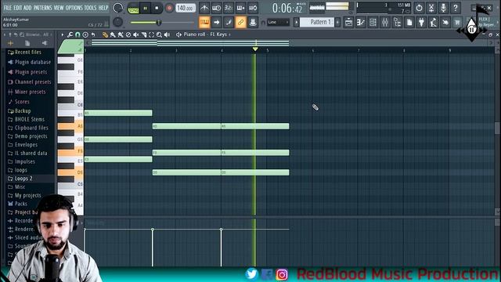
Task: Open the Browser view icon
Action: (x=397, y=23)
